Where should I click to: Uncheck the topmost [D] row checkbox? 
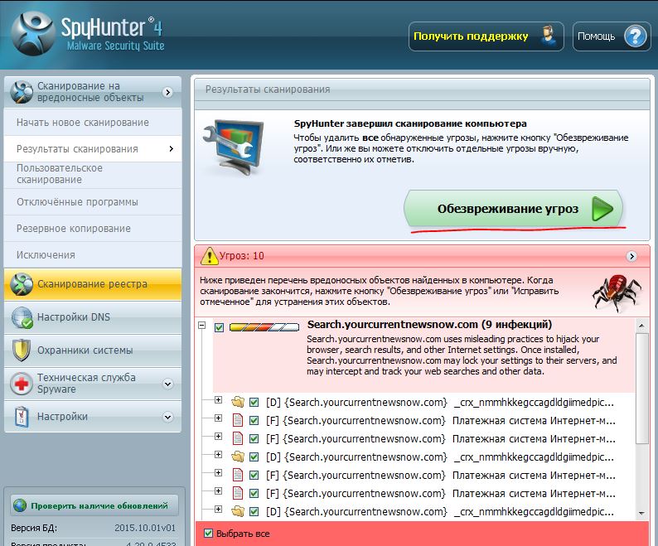(254, 402)
